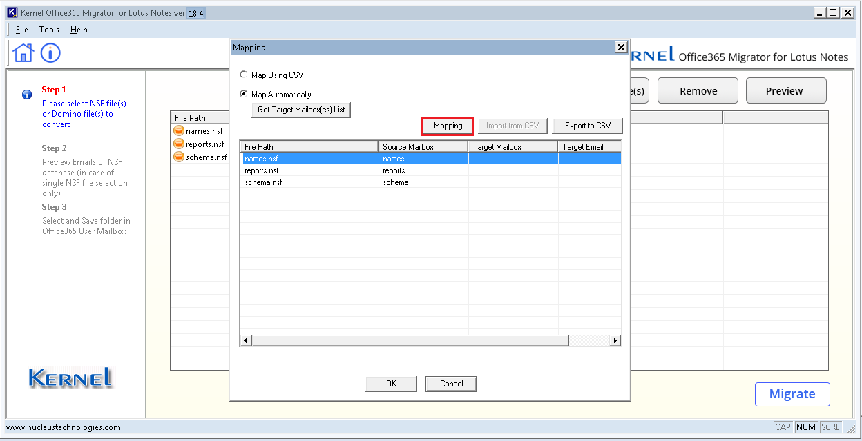Click the scrollbar left arrow in mapping table
This screenshot has height=441, width=862.
pos(246,340)
